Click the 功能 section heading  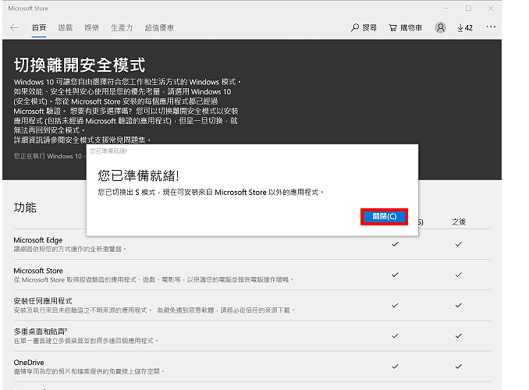pos(25,207)
